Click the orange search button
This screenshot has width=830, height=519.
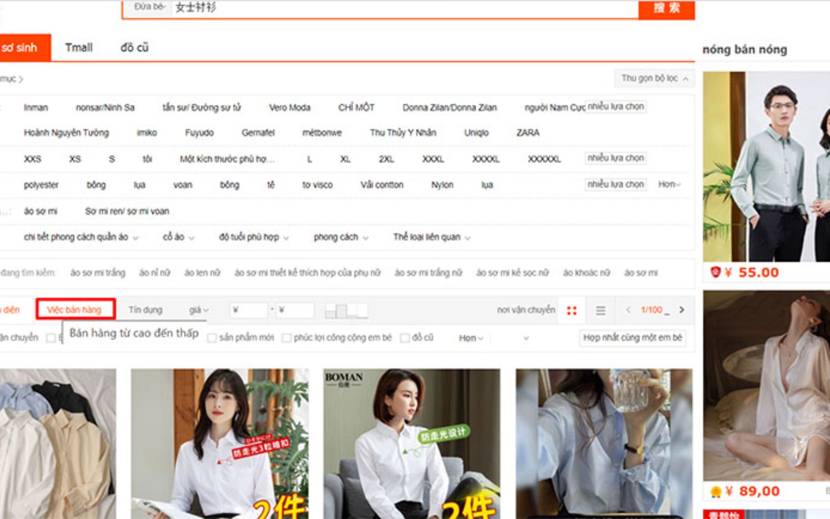tap(666, 8)
